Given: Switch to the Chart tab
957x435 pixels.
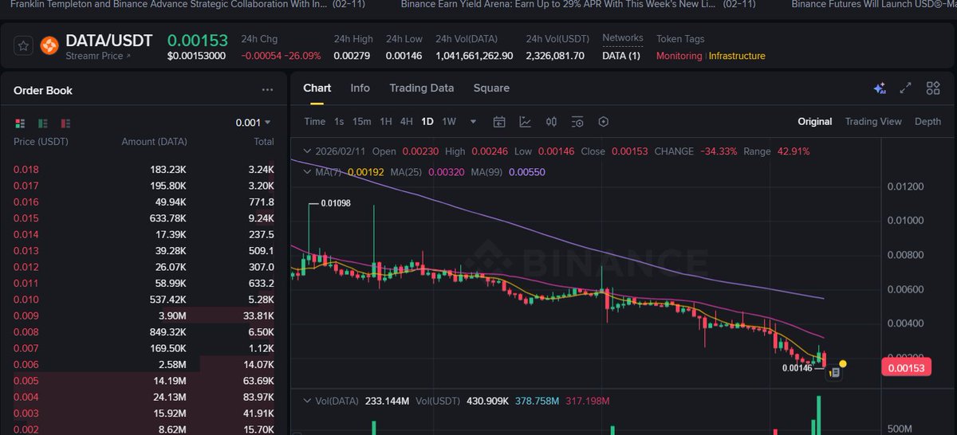Looking at the screenshot, I should pos(317,88).
